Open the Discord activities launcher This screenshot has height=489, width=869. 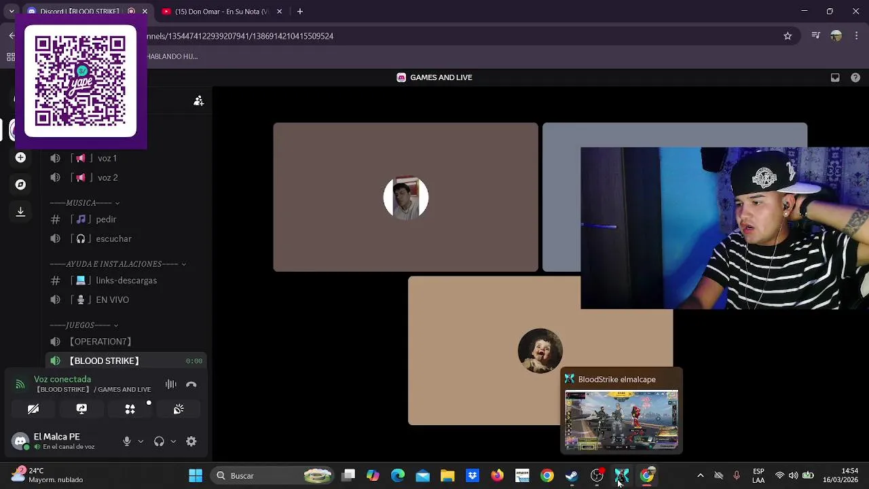130,409
